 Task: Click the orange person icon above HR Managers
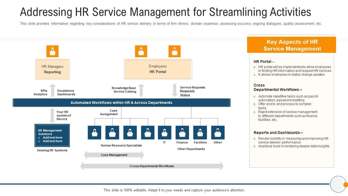pyautogui.click(x=52, y=51)
